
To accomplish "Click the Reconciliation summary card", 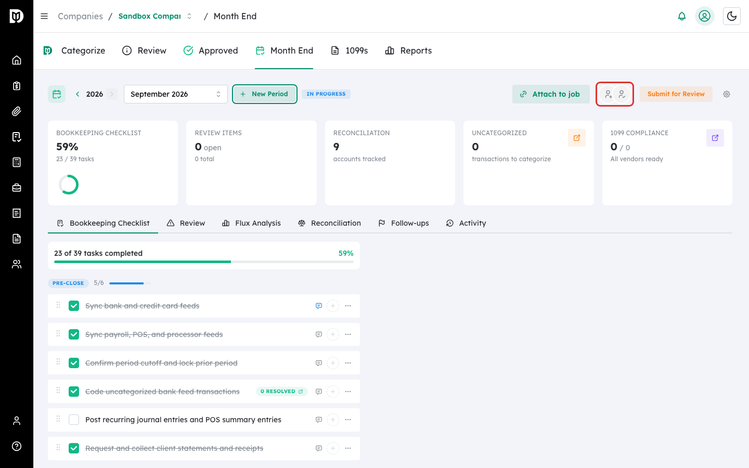I will (390, 163).
